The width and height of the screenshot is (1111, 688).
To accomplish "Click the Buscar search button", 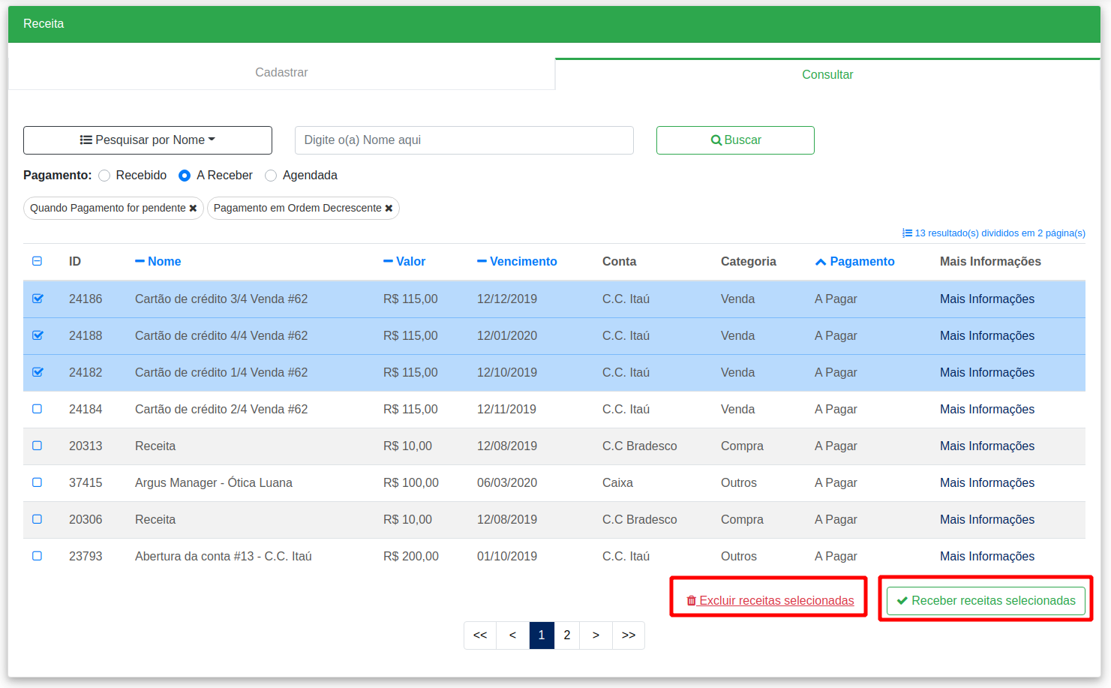I will [735, 140].
